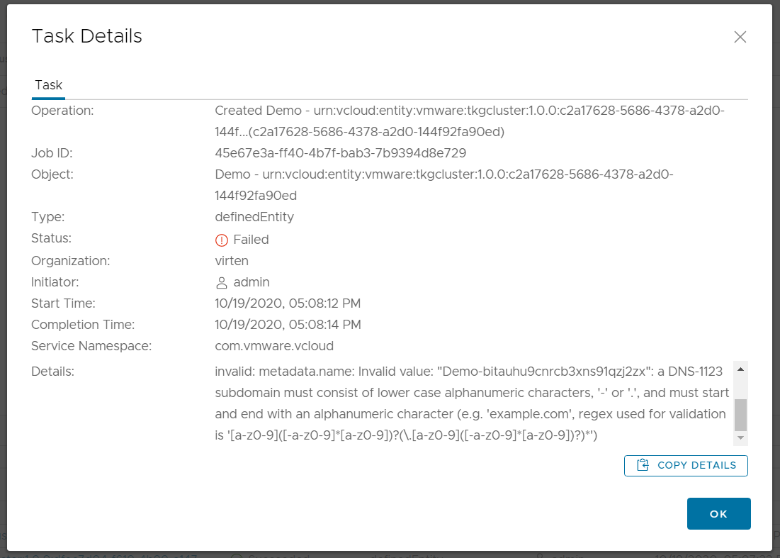This screenshot has width=780, height=558.
Task: Confirm the dialog with the OK button
Action: [718, 514]
